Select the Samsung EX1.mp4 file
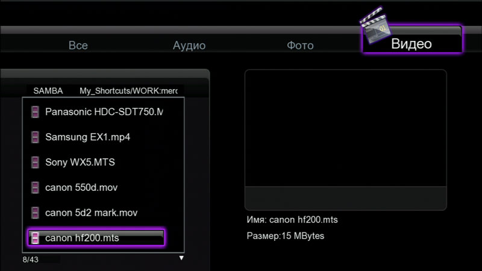Image resolution: width=482 pixels, height=271 pixels. coord(87,137)
